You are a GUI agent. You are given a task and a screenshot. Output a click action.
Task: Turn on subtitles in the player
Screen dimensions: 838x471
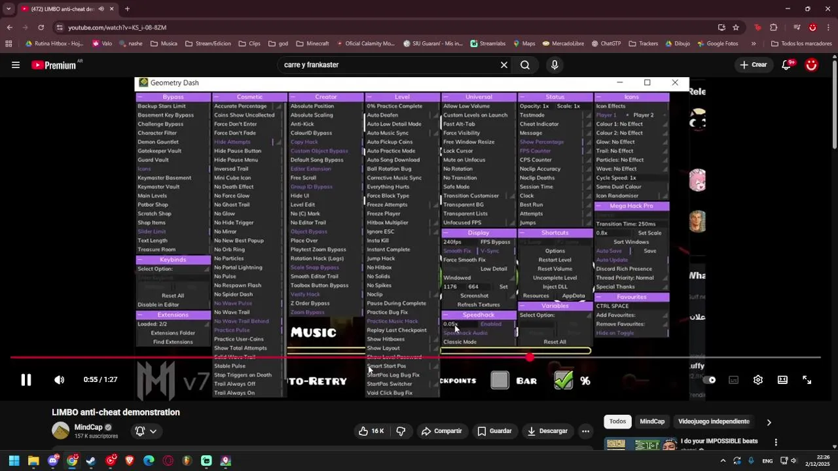(734, 380)
